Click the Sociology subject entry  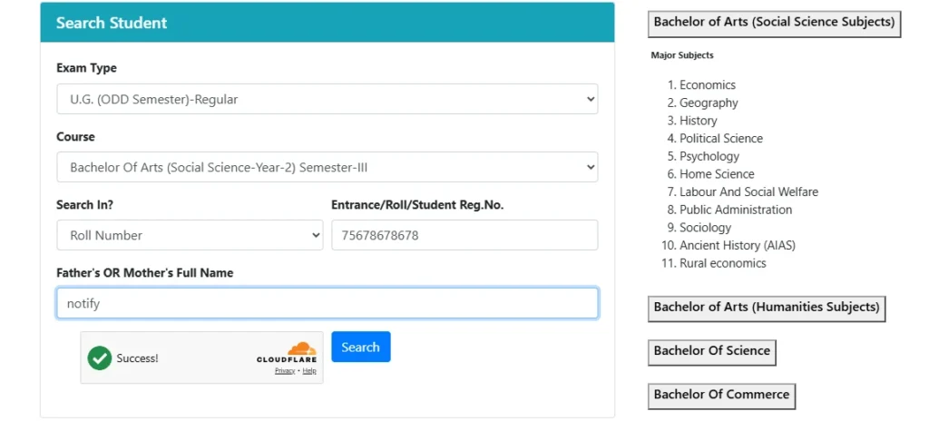pyautogui.click(x=705, y=227)
